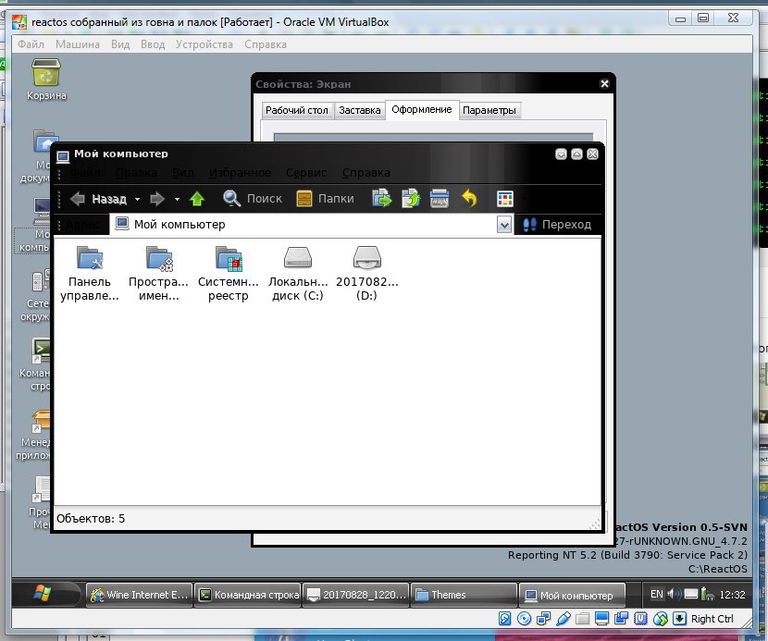Switch to 20170828_1220 taskbar button
This screenshot has height=641, width=768.
(356, 595)
